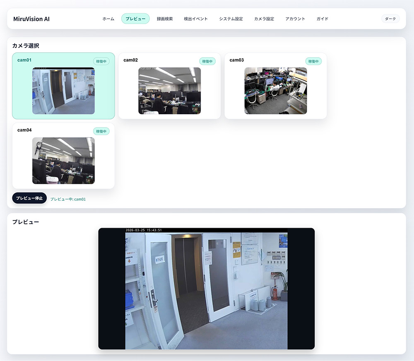
Task: Open カメラ設定 in the navigation bar
Action: [264, 19]
